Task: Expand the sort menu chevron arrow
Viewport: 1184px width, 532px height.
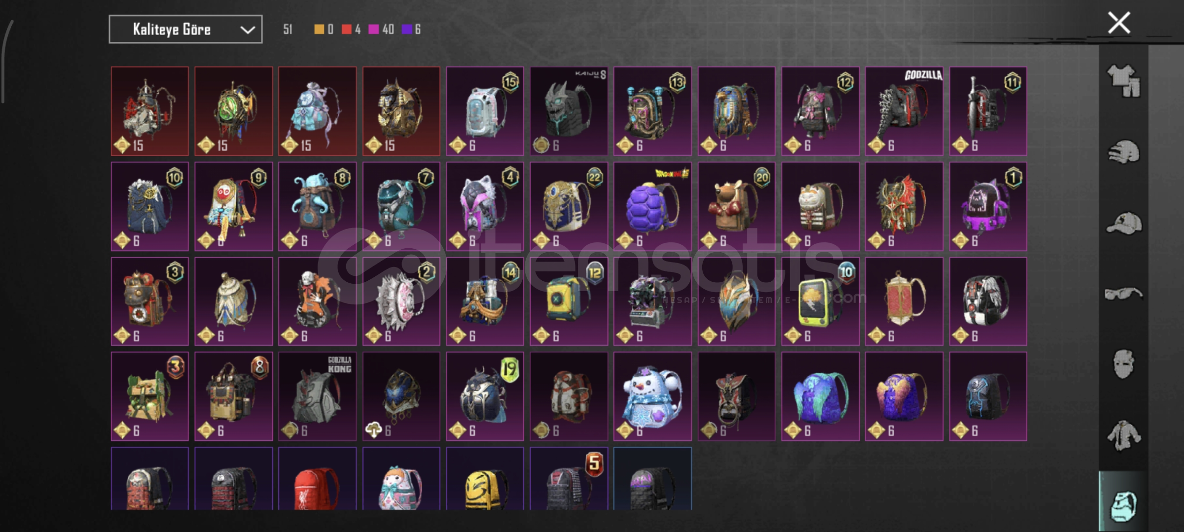Action: 247,30
